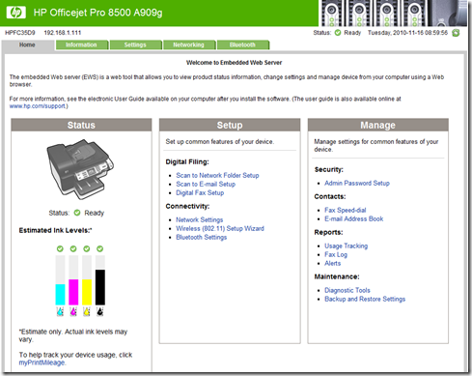Open the Settings tab
The height and width of the screenshot is (376, 472).
135,44
